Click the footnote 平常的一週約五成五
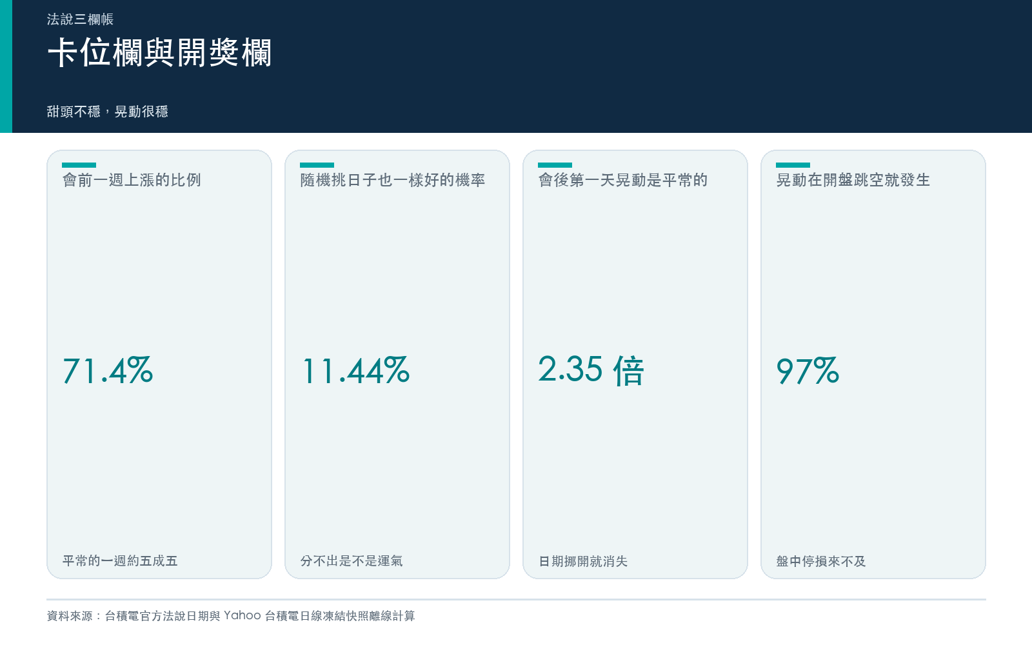This screenshot has height=645, width=1032. coord(120,561)
